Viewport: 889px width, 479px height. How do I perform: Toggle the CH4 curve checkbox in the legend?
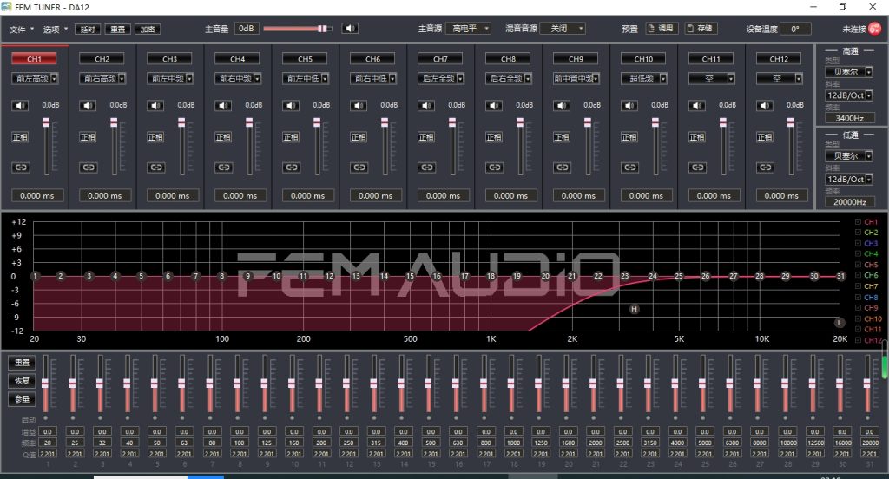click(x=858, y=254)
